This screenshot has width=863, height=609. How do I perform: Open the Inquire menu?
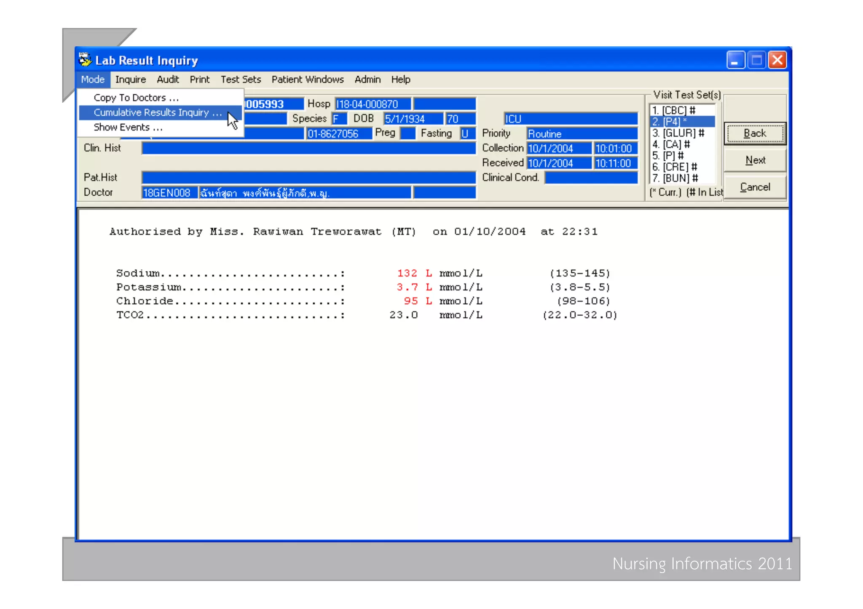(130, 80)
